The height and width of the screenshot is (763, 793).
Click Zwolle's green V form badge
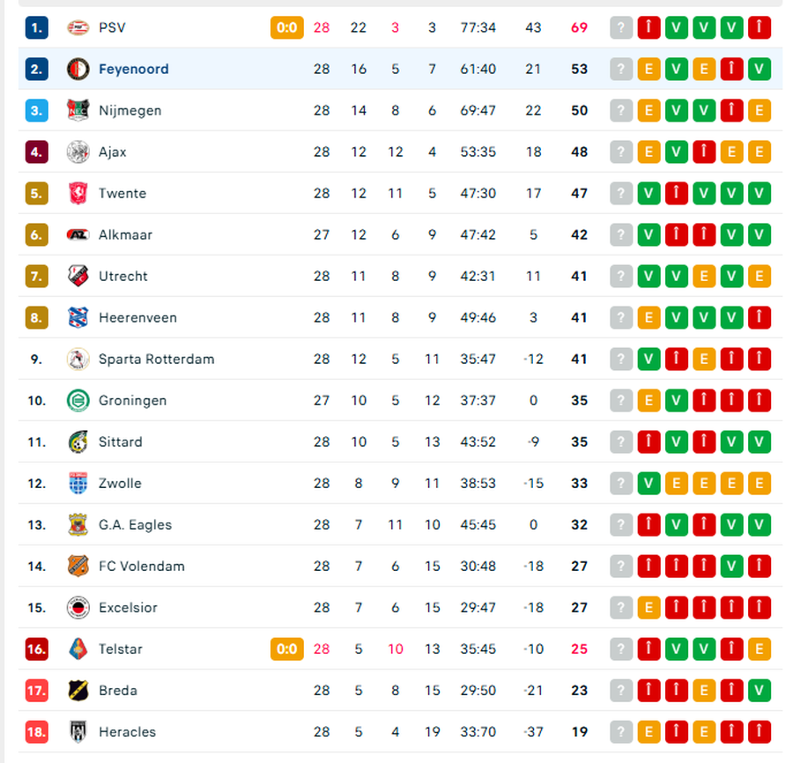[x=648, y=483]
